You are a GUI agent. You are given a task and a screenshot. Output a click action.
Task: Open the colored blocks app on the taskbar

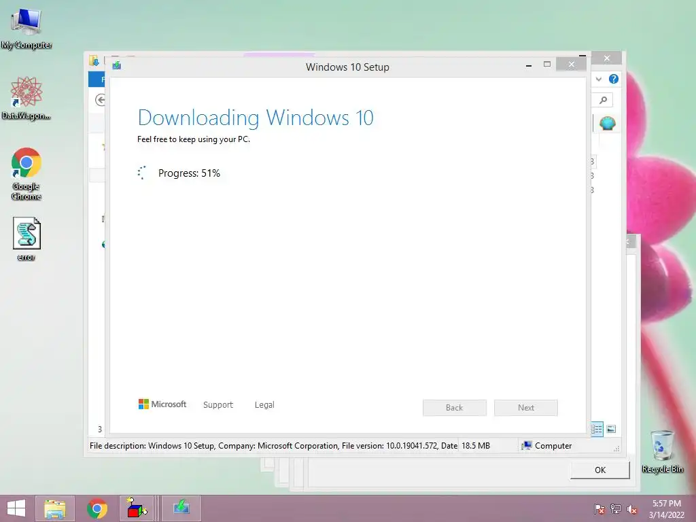(137, 508)
